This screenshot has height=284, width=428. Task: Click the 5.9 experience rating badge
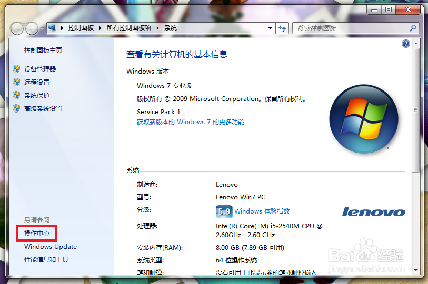(x=224, y=211)
